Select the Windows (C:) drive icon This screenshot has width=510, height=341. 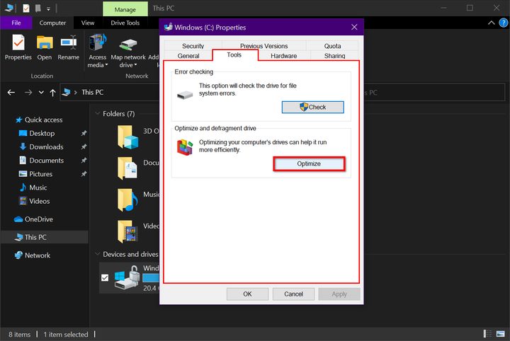[127, 277]
